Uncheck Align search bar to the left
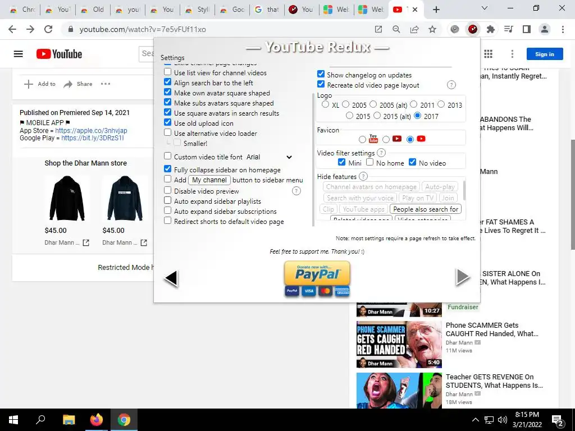 click(x=167, y=82)
